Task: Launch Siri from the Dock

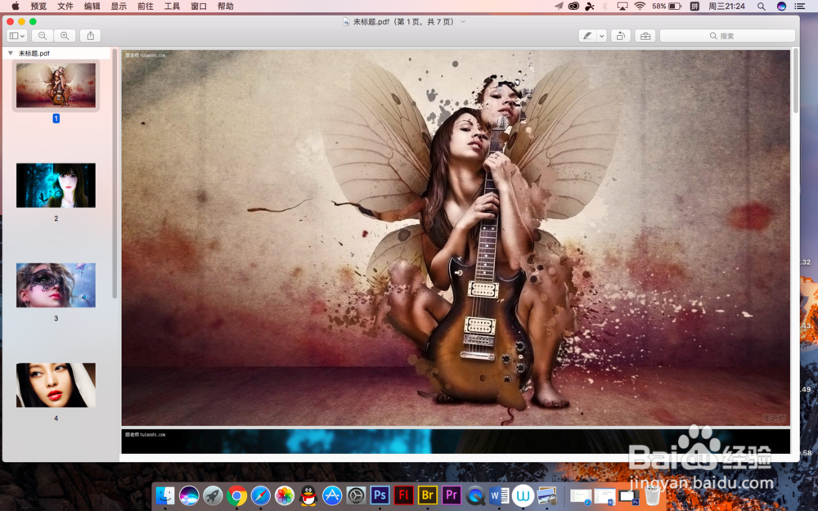Action: click(189, 495)
